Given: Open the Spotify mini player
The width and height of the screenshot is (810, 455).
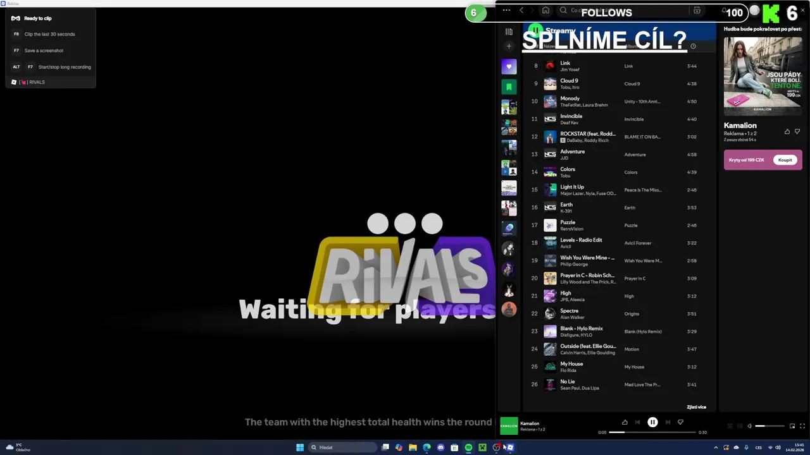Looking at the screenshot, I should point(792,426).
